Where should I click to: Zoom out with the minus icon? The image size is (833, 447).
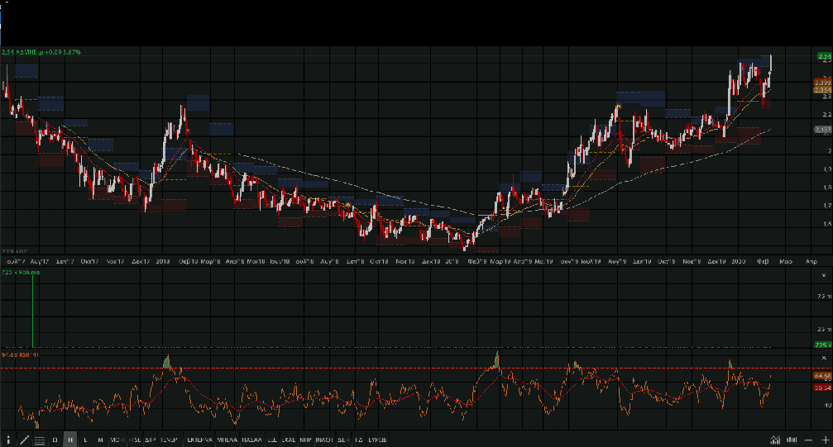click(809, 440)
